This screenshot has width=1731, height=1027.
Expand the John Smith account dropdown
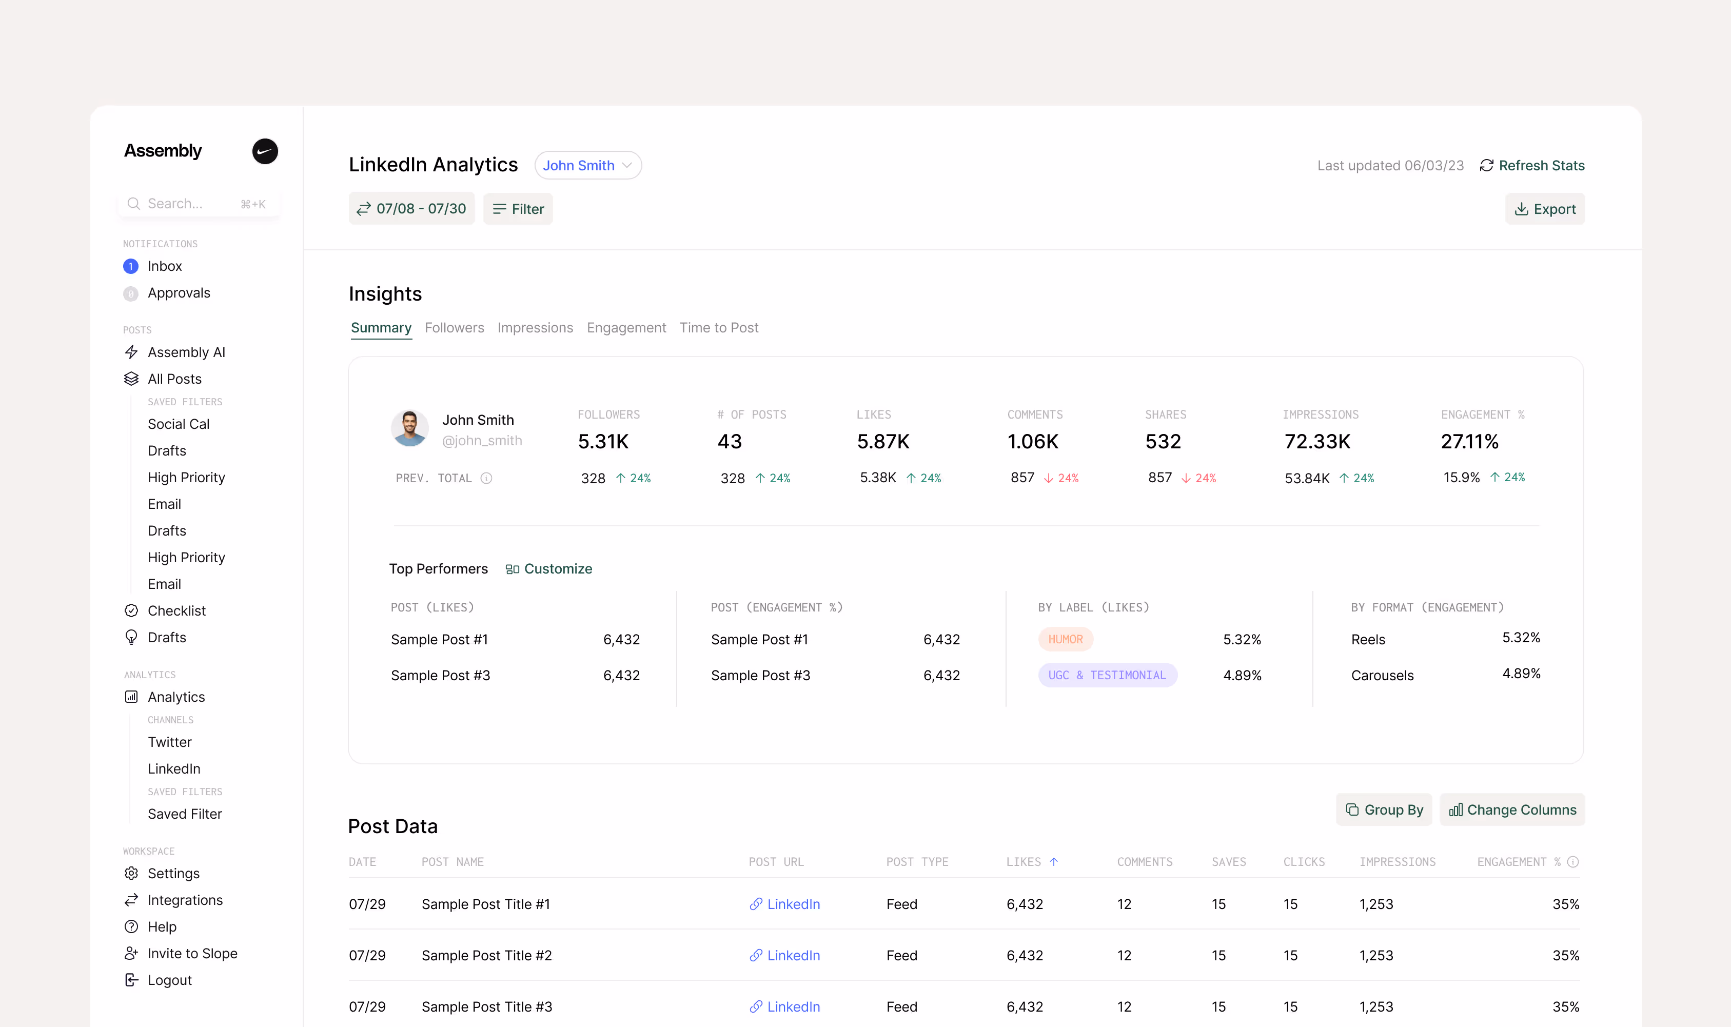[587, 165]
